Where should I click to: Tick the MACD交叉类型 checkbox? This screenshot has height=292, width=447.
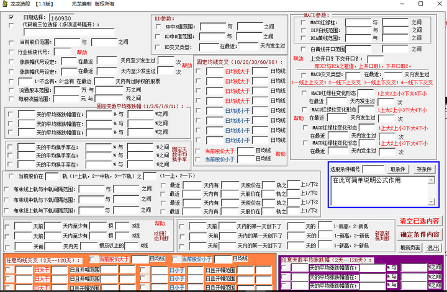tap(304, 75)
